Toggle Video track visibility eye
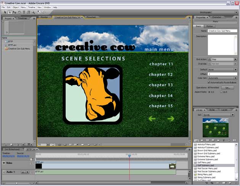This screenshot has width=240, height=186. (4, 163)
